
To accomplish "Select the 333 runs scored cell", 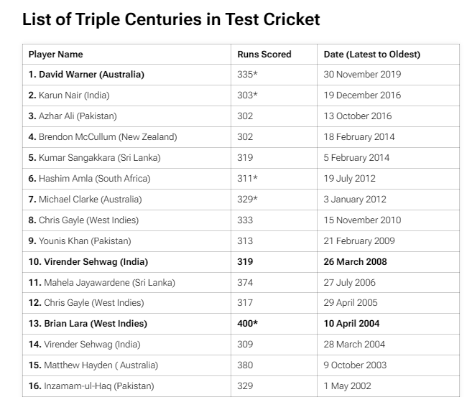I will tap(245, 220).
